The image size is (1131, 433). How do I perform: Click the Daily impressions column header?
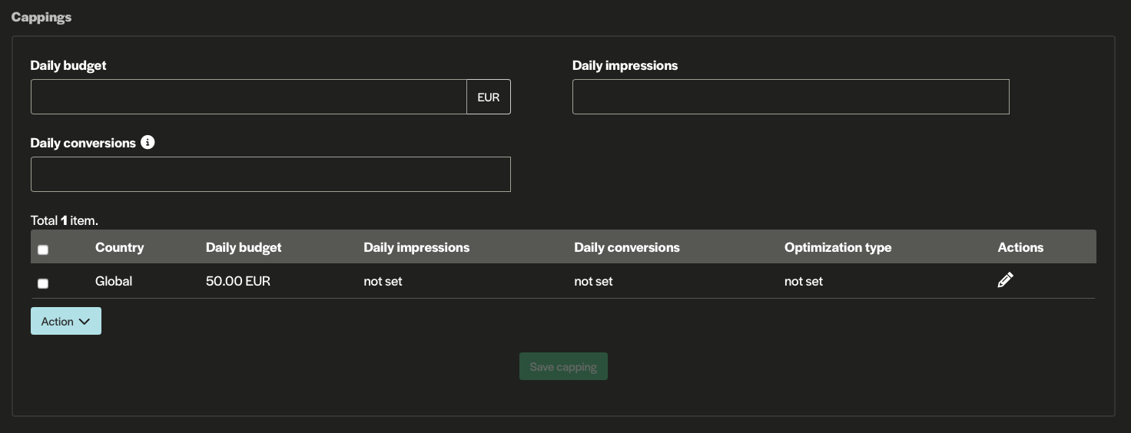416,247
